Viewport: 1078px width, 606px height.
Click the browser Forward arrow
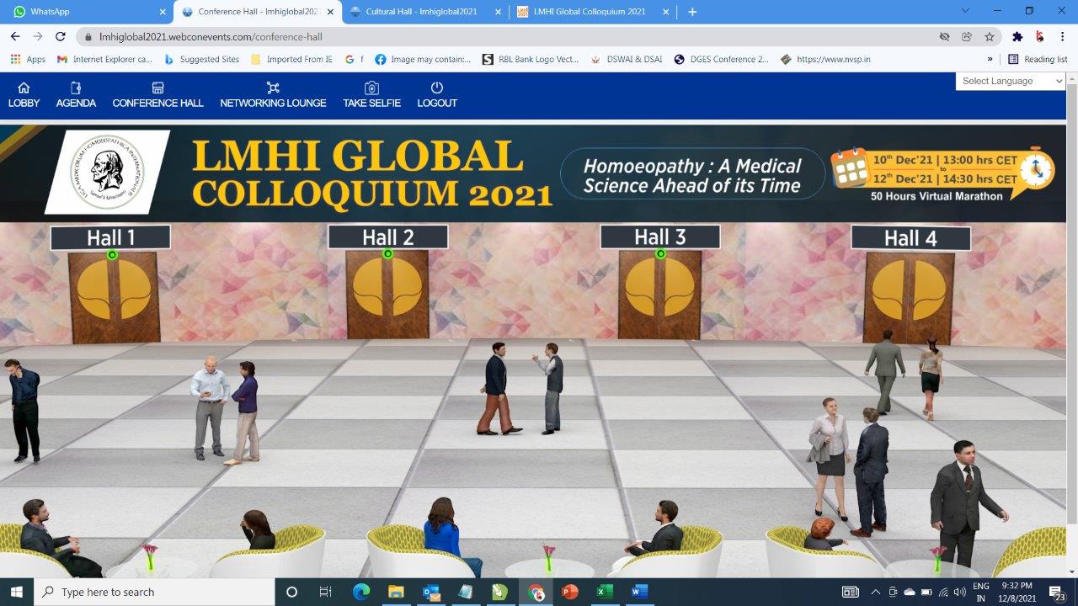coord(37,36)
